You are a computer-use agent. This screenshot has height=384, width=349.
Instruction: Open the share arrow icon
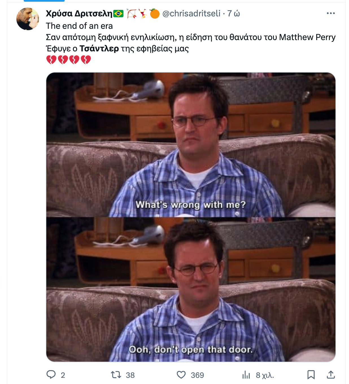pos(331,375)
